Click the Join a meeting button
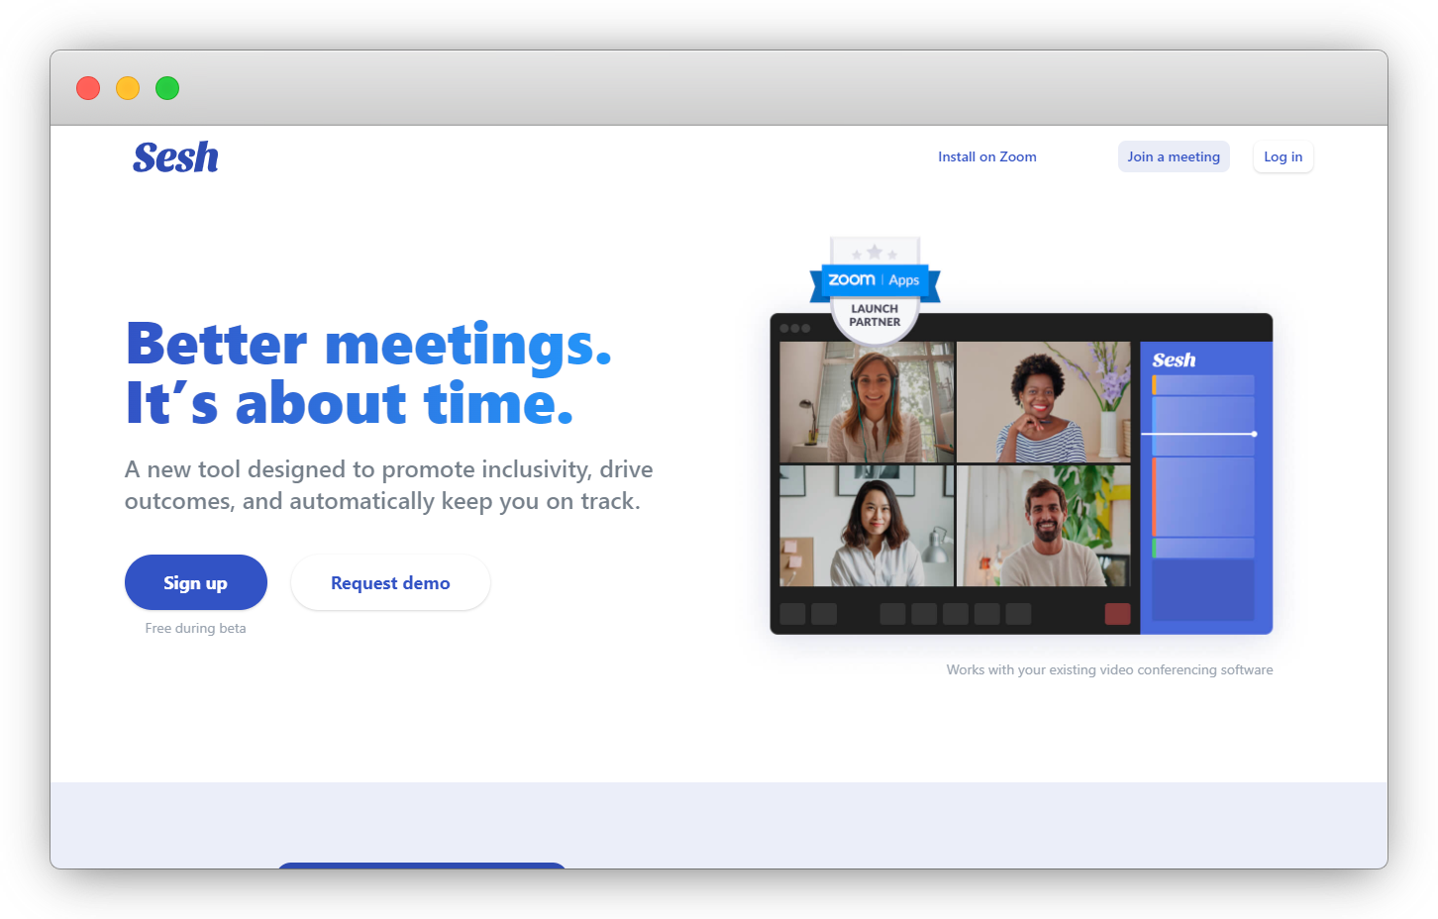The image size is (1438, 919). pos(1174,156)
